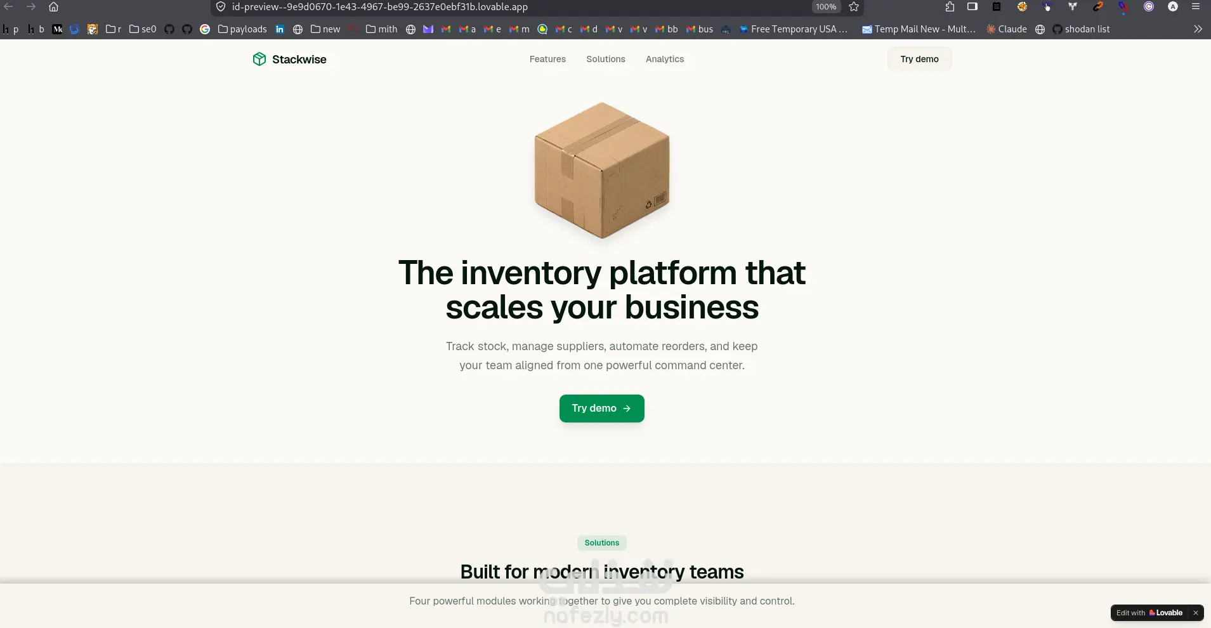Bookmark this page with the star icon
Viewport: 1211px width, 628px height.
point(854,7)
